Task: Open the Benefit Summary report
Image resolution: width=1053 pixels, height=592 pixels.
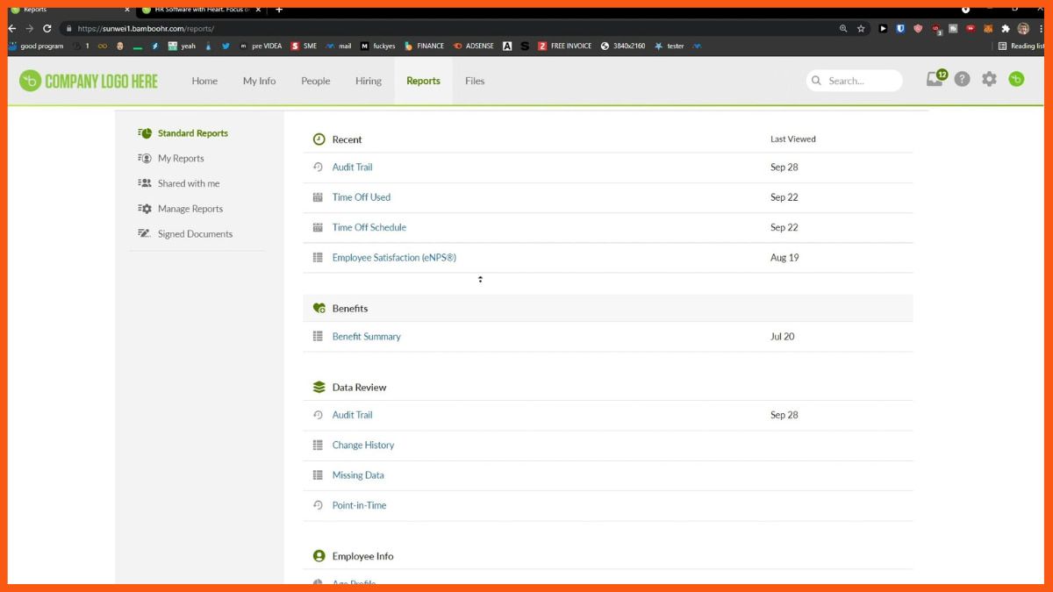Action: coord(366,337)
